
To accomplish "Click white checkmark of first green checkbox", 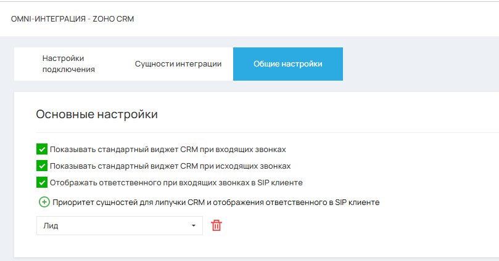I will coord(42,149).
